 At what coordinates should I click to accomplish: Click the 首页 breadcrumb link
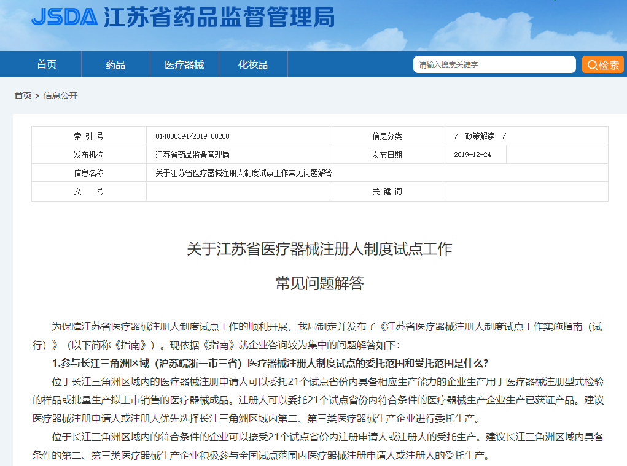tap(23, 96)
